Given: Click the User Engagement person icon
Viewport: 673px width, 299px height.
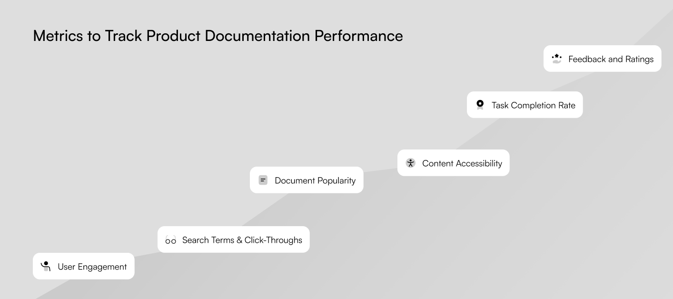Looking at the screenshot, I should pos(46,266).
